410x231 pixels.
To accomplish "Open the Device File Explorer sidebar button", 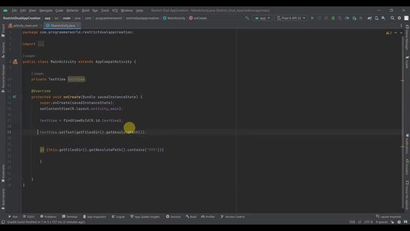I will [407, 195].
